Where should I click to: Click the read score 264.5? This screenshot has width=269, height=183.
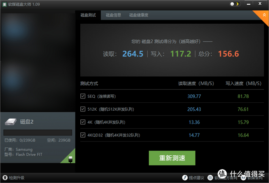point(133,54)
